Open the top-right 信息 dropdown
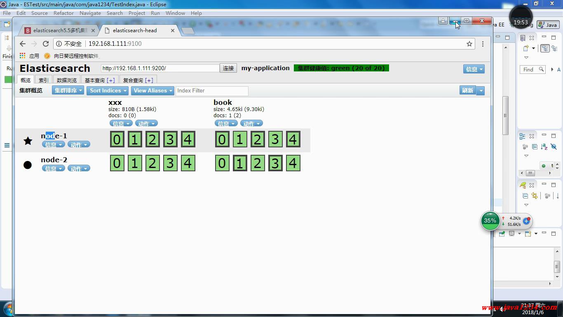This screenshot has height=317, width=563. click(x=474, y=69)
